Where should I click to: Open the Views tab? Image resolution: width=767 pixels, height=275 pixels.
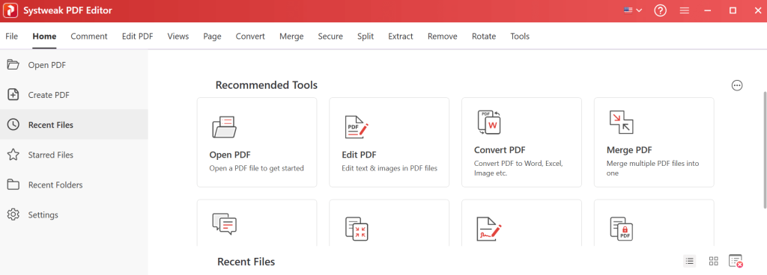(178, 36)
